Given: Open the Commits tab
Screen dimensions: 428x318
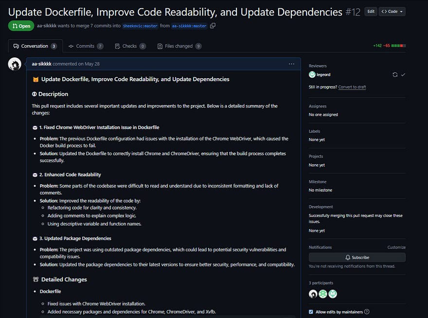Looking at the screenshot, I should tap(86, 46).
